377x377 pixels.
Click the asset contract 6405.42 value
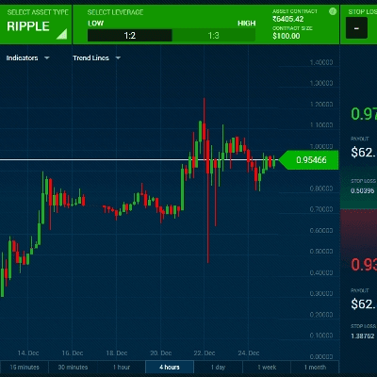(288, 19)
